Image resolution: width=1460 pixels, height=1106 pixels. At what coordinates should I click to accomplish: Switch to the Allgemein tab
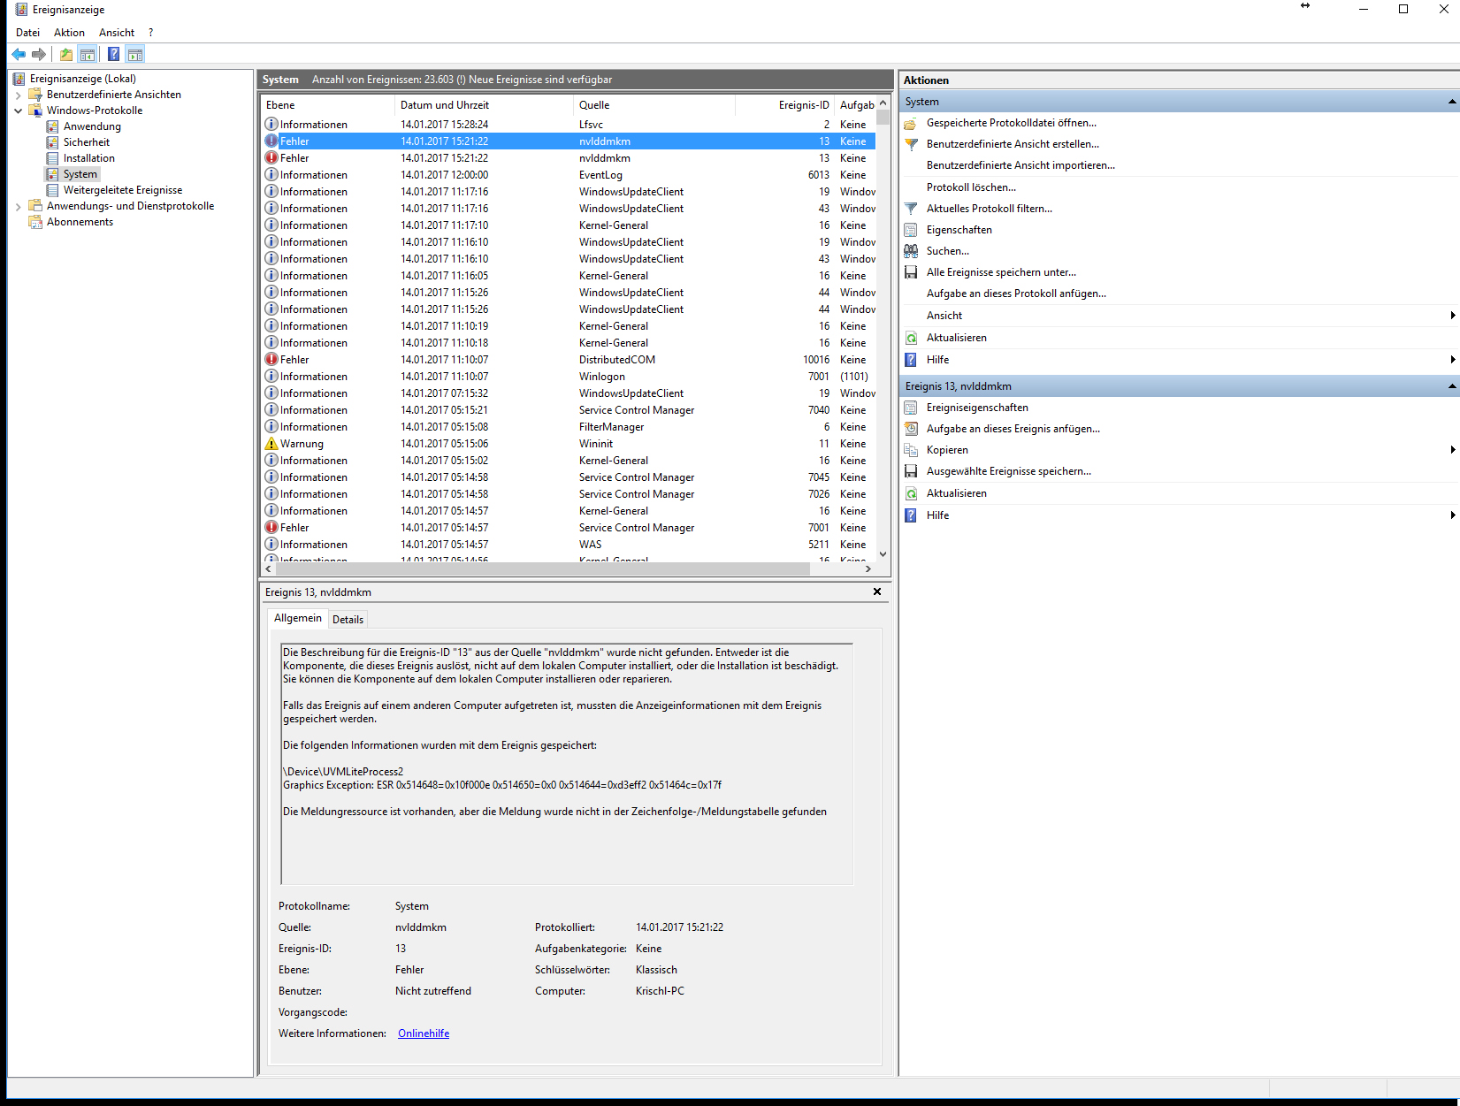click(x=298, y=618)
